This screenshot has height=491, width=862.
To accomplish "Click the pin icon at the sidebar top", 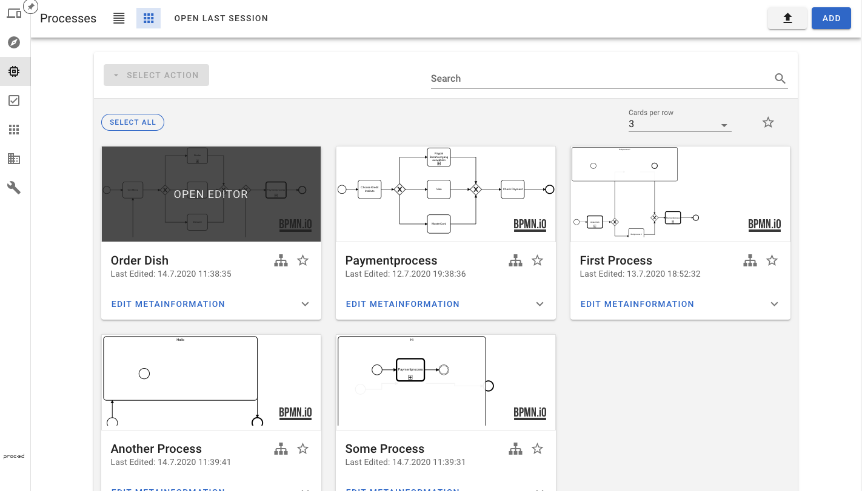I will (31, 6).
